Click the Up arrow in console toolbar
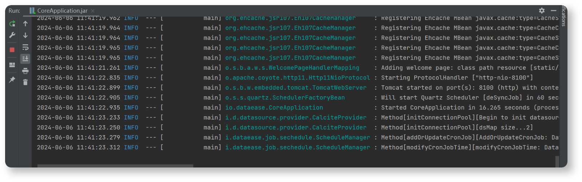 click(25, 24)
